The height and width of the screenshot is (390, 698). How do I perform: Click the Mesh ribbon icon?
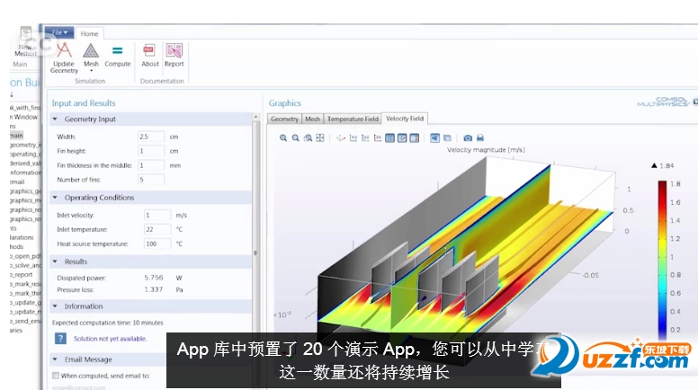[x=91, y=52]
